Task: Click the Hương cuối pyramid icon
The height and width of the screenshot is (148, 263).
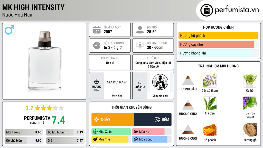Action: pyautogui.click(x=188, y=129)
